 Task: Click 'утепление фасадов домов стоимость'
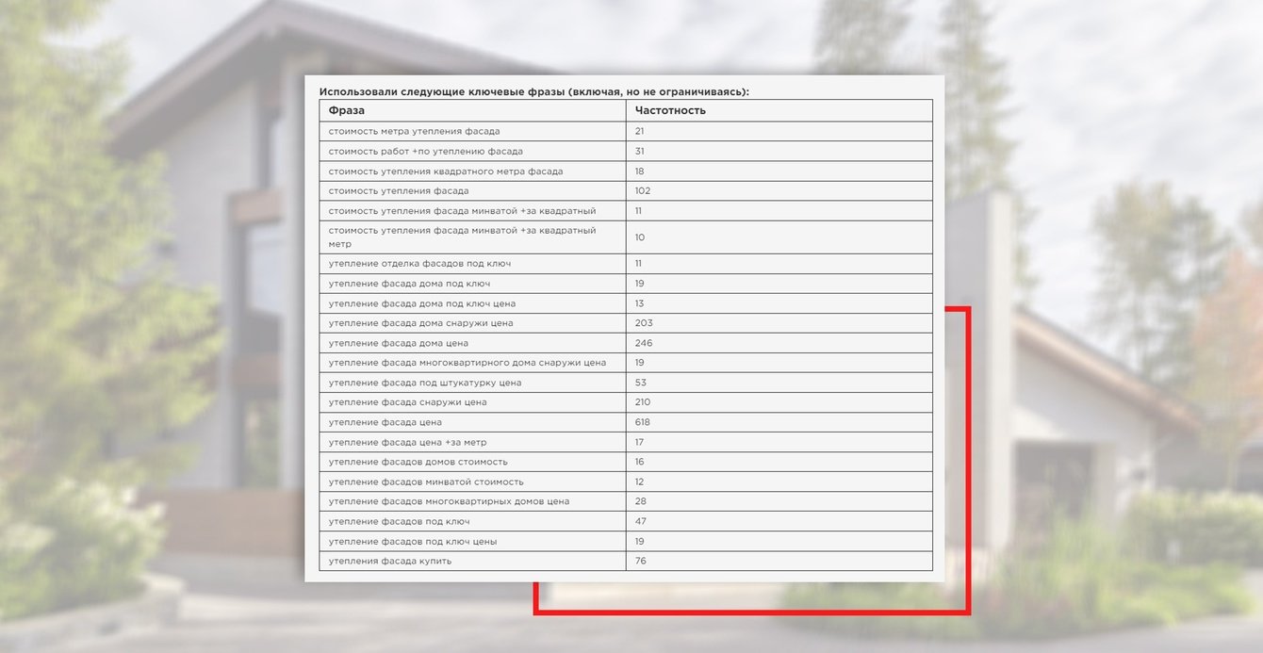418,462
